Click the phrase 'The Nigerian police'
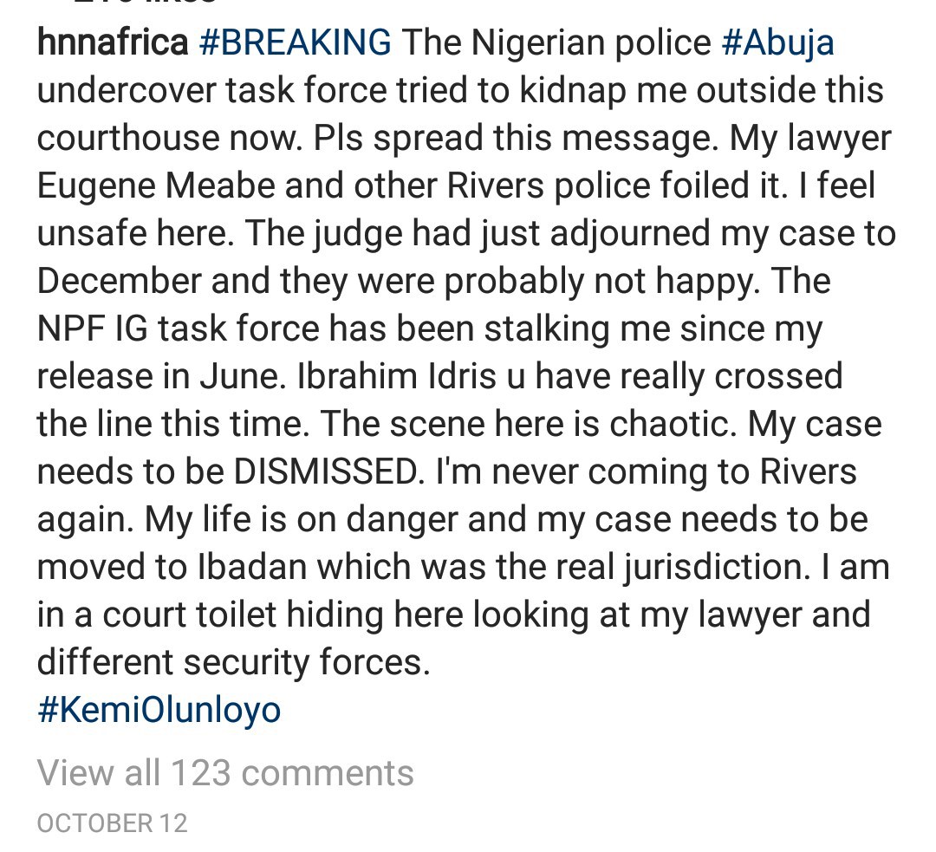 (555, 42)
